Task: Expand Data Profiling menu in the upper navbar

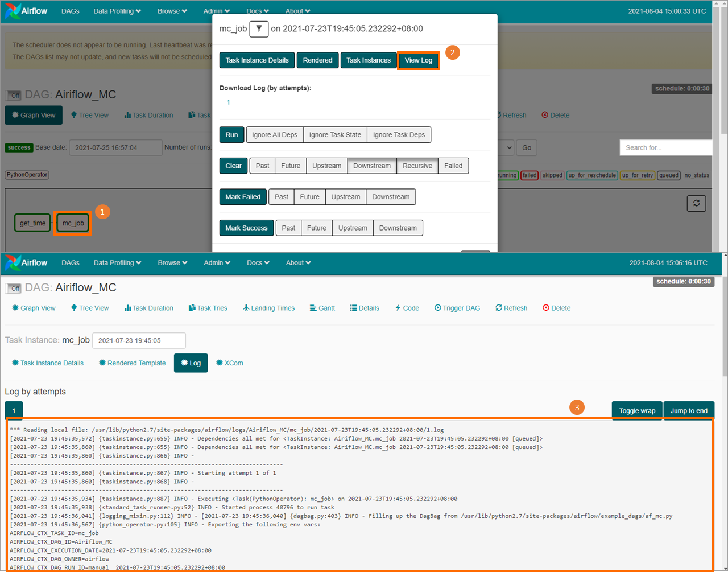Action: pyautogui.click(x=117, y=11)
